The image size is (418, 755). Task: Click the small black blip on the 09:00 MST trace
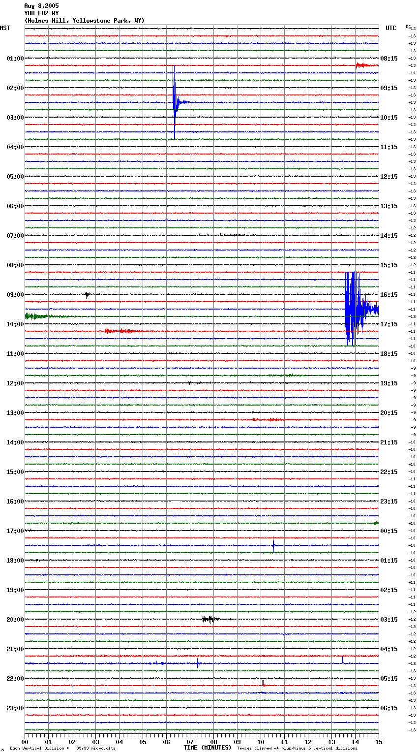click(87, 295)
